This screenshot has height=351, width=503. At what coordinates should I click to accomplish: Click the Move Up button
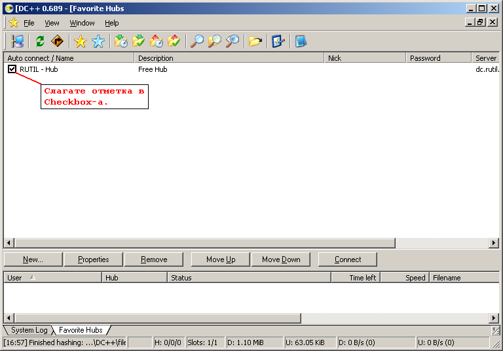point(220,259)
